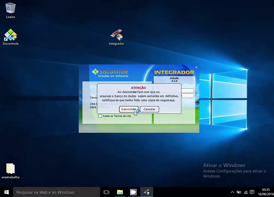This screenshot has height=197, width=274.
Task: Open the Action Center notifications icon
Action: point(252,192)
